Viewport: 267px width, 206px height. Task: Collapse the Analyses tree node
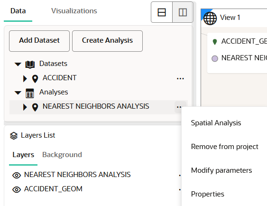point(18,93)
